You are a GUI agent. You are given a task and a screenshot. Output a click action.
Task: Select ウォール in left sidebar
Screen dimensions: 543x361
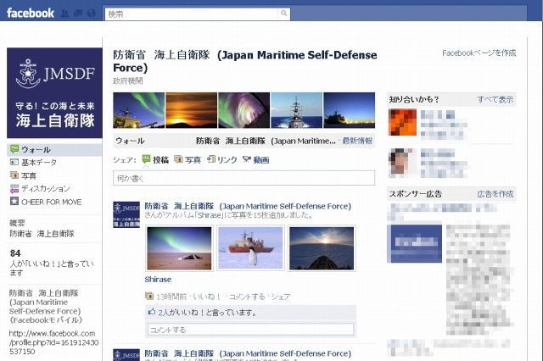(x=54, y=150)
